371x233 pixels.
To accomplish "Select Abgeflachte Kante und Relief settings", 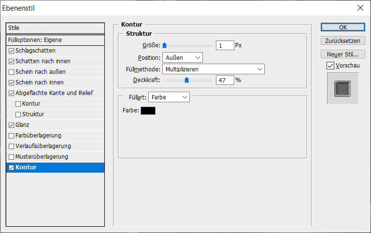I will (x=54, y=93).
